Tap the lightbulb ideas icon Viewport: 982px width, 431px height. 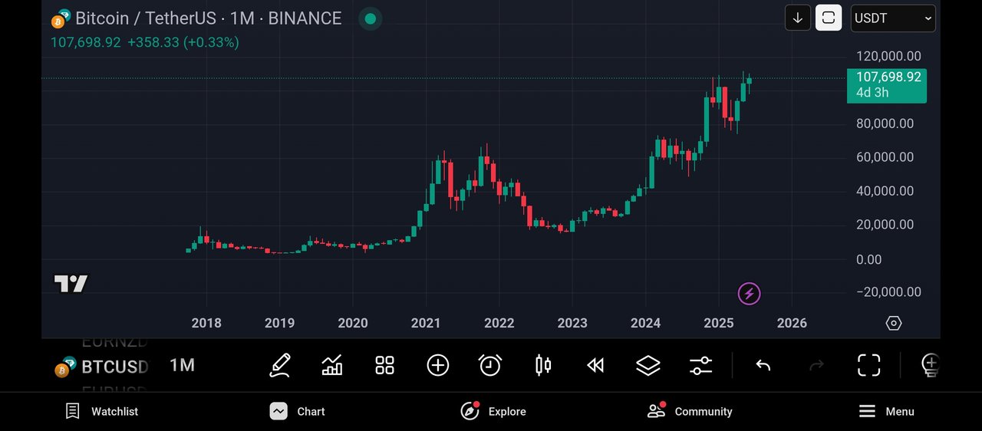pos(930,365)
